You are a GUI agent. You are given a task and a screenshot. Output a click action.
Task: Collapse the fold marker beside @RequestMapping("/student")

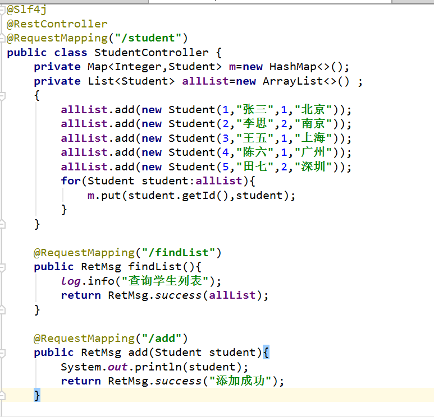point(2,38)
